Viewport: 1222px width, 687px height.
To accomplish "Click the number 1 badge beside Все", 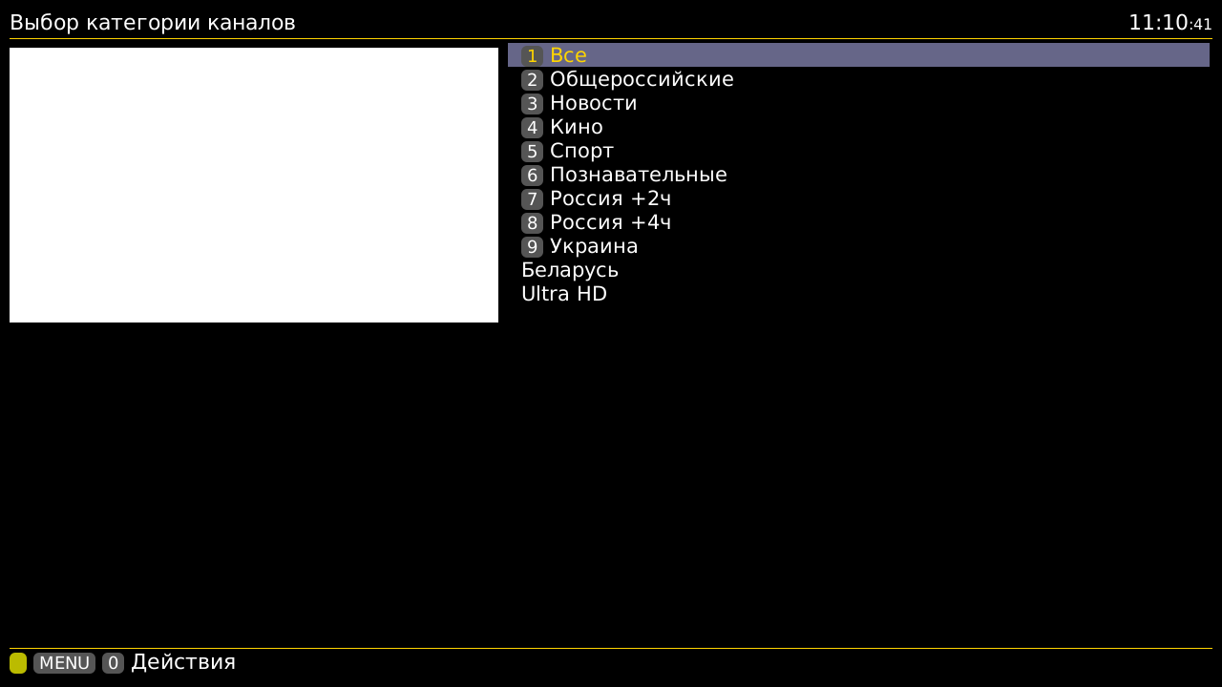I will 532,55.
